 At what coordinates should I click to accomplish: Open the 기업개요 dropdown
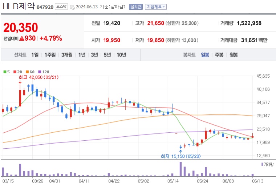pos(155,7)
